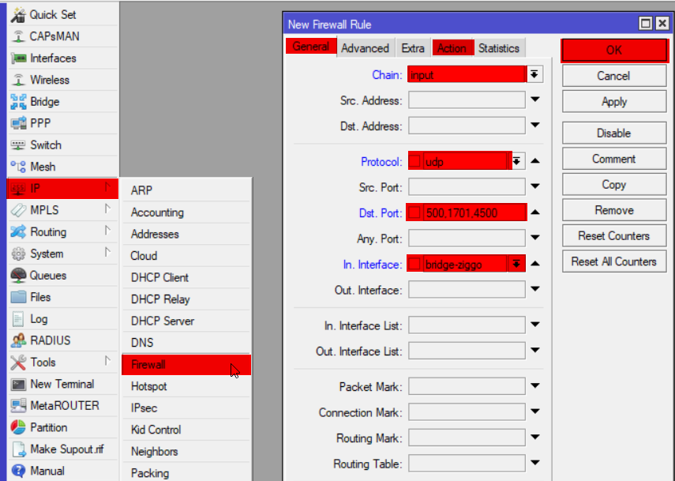Screen dimensions: 675x481
Task: Open the In. Interface dropdown list
Action: click(x=517, y=265)
